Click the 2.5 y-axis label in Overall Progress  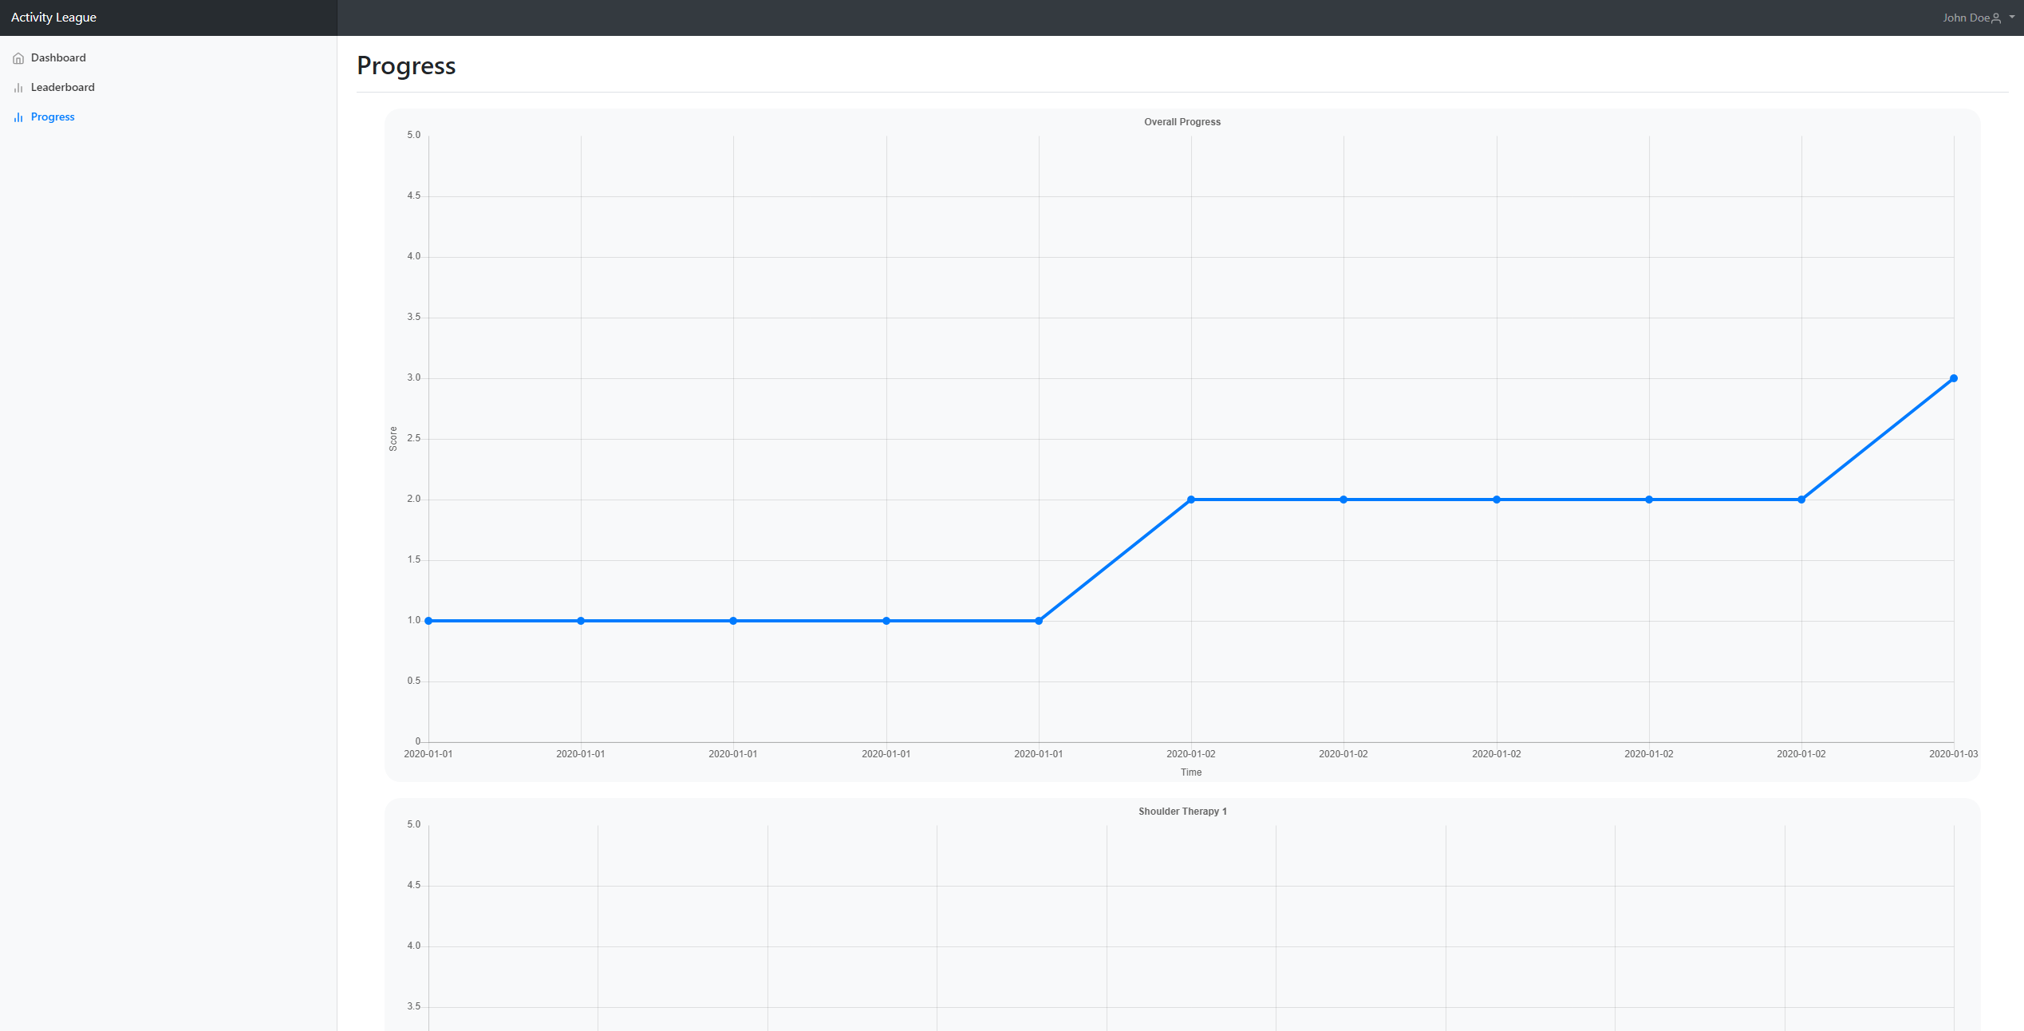[414, 438]
